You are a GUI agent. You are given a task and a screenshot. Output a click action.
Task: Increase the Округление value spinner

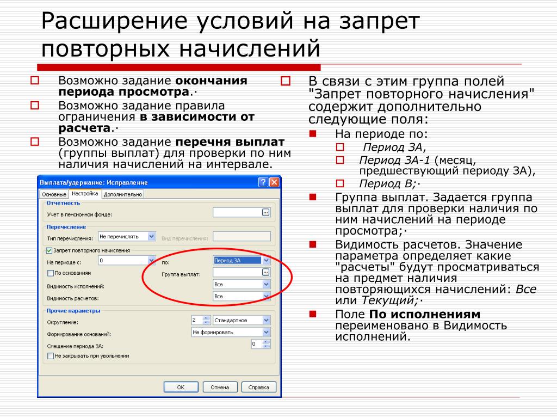tap(206, 318)
